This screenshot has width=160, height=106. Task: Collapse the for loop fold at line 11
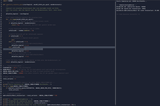[2, 20]
